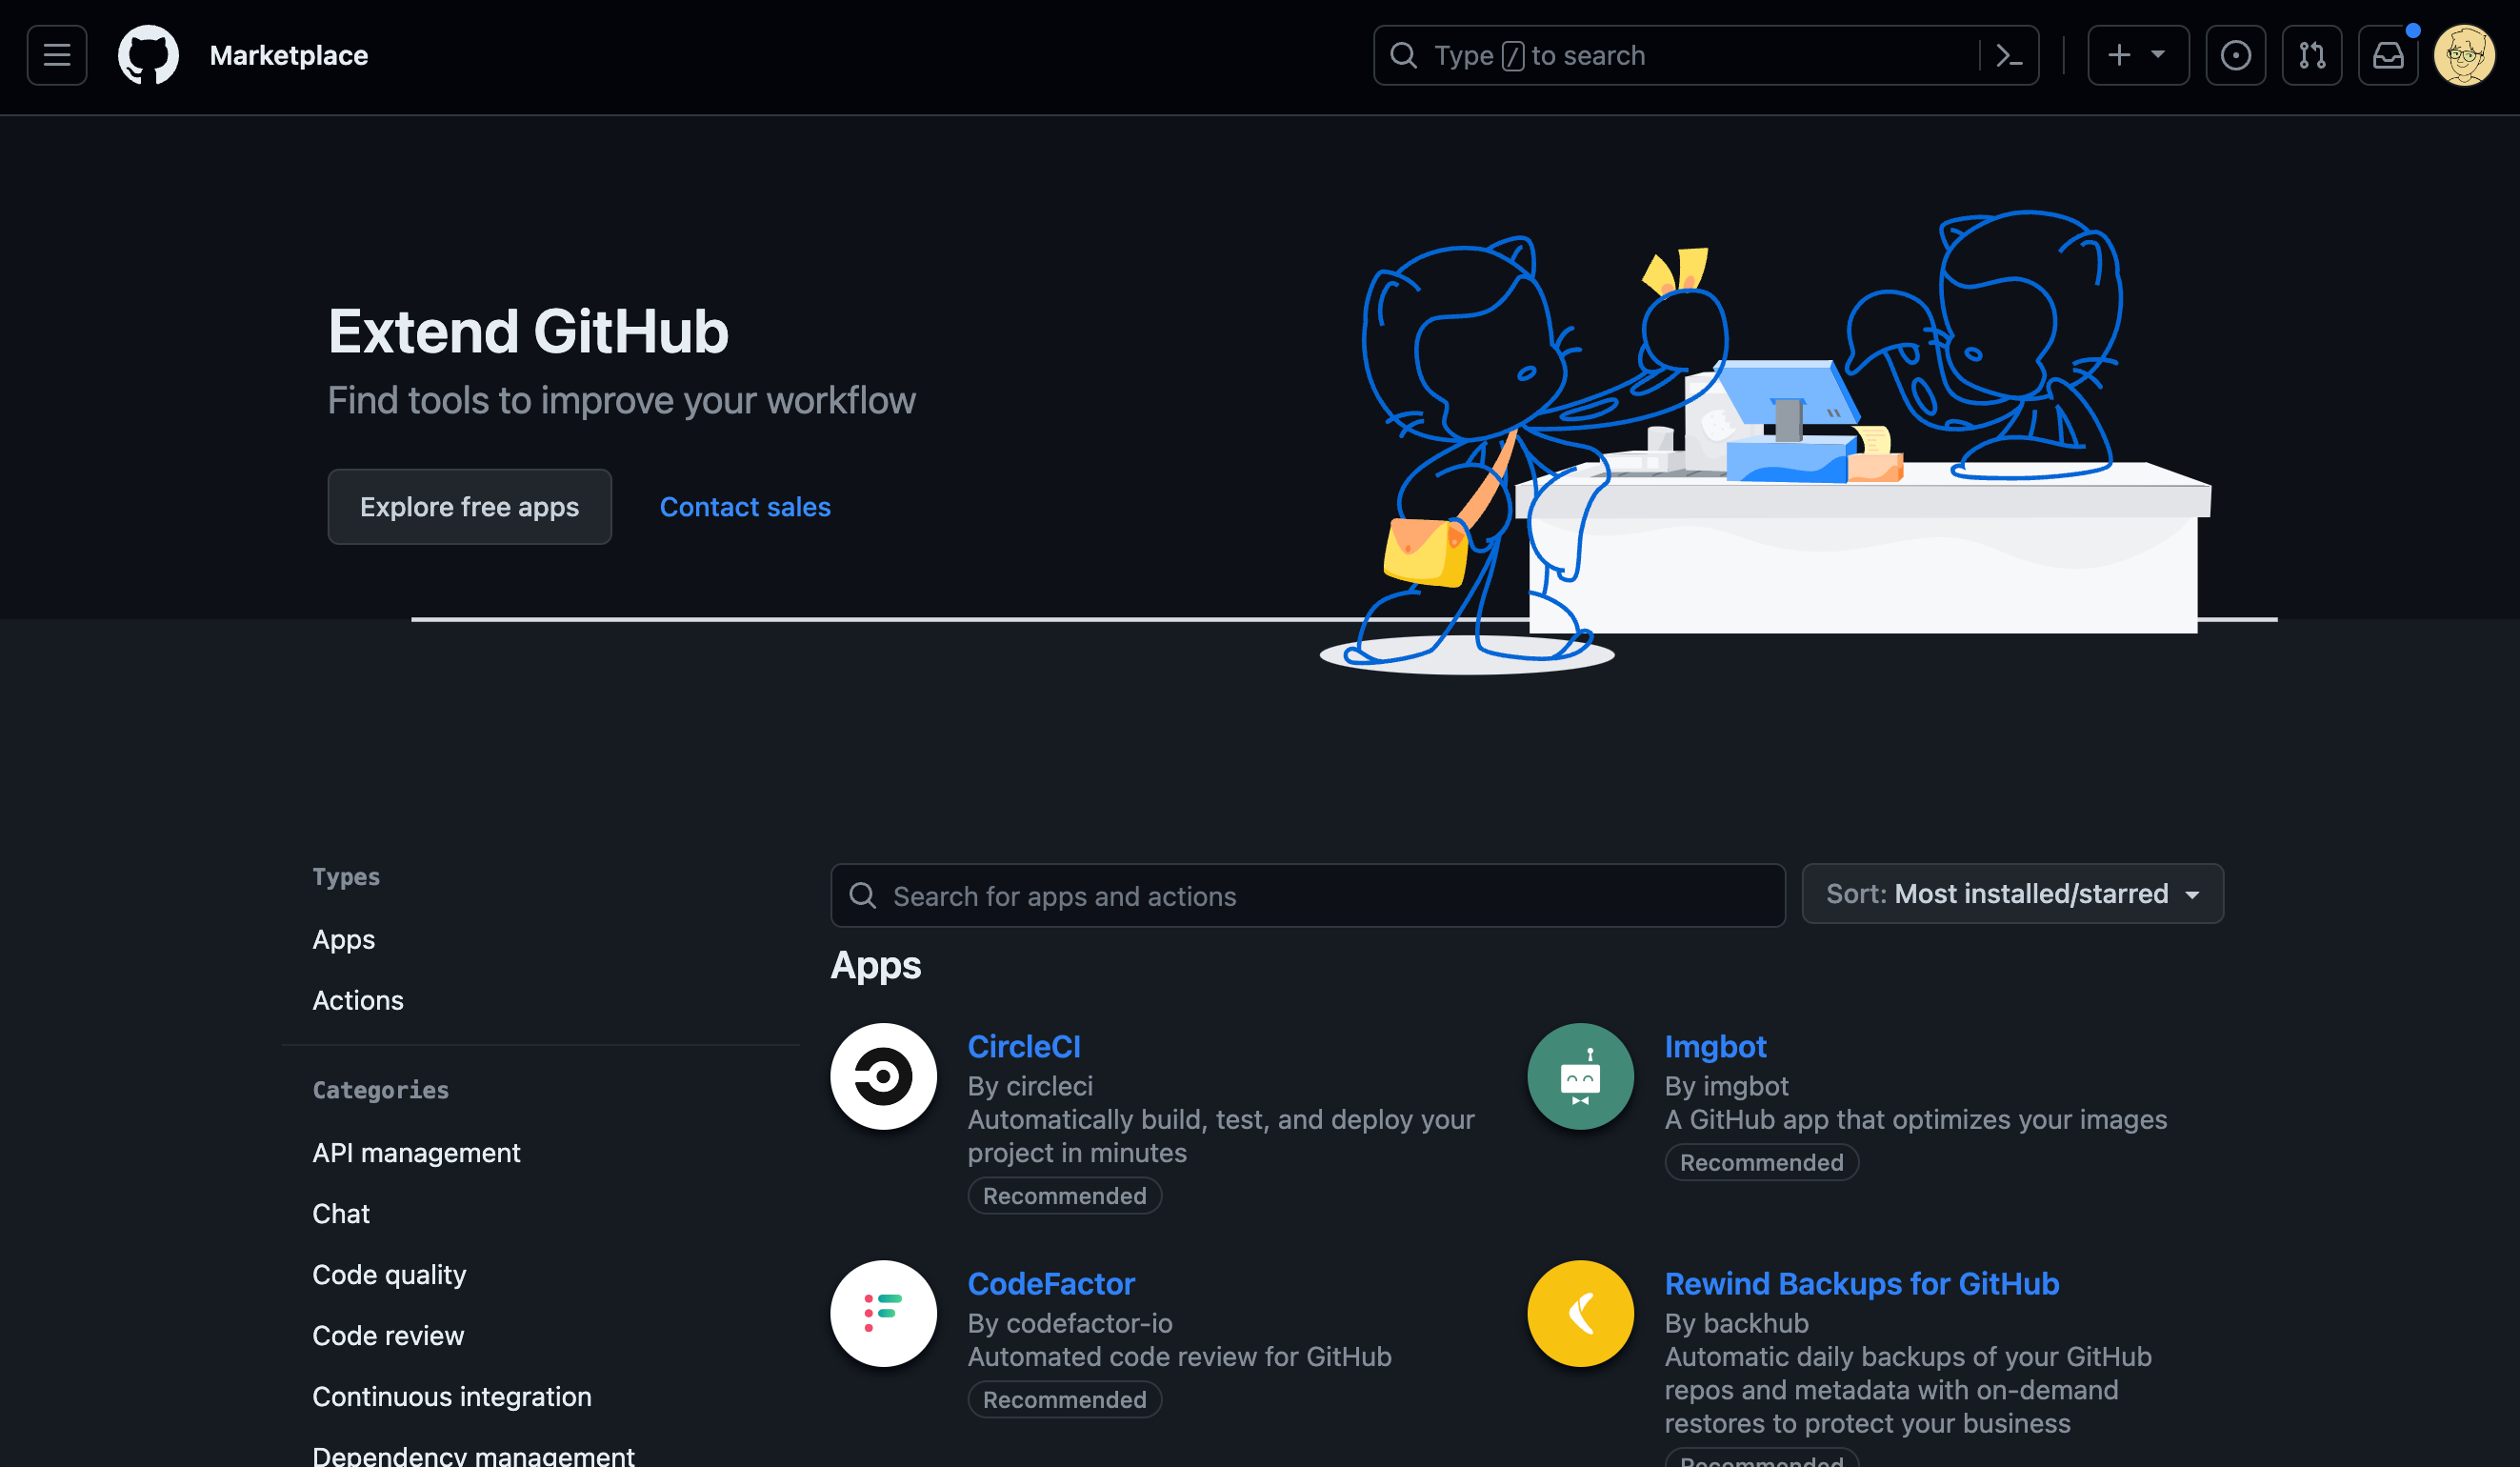Image resolution: width=2520 pixels, height=1467 pixels.
Task: Open the Issues icon in header
Action: point(2235,55)
